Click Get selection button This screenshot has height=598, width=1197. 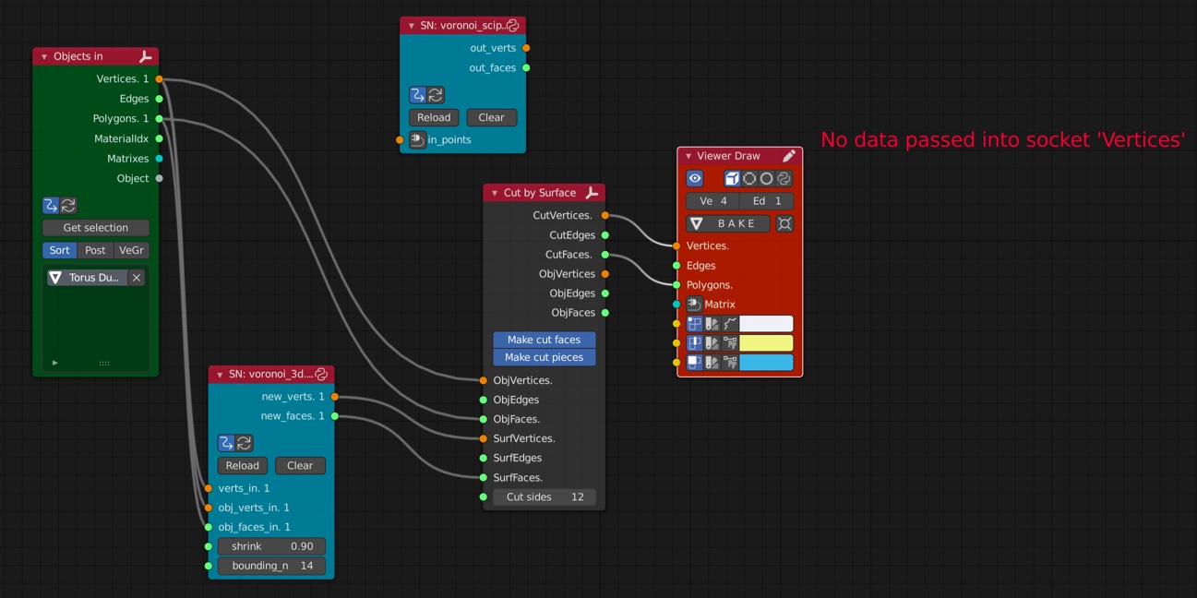(x=96, y=228)
